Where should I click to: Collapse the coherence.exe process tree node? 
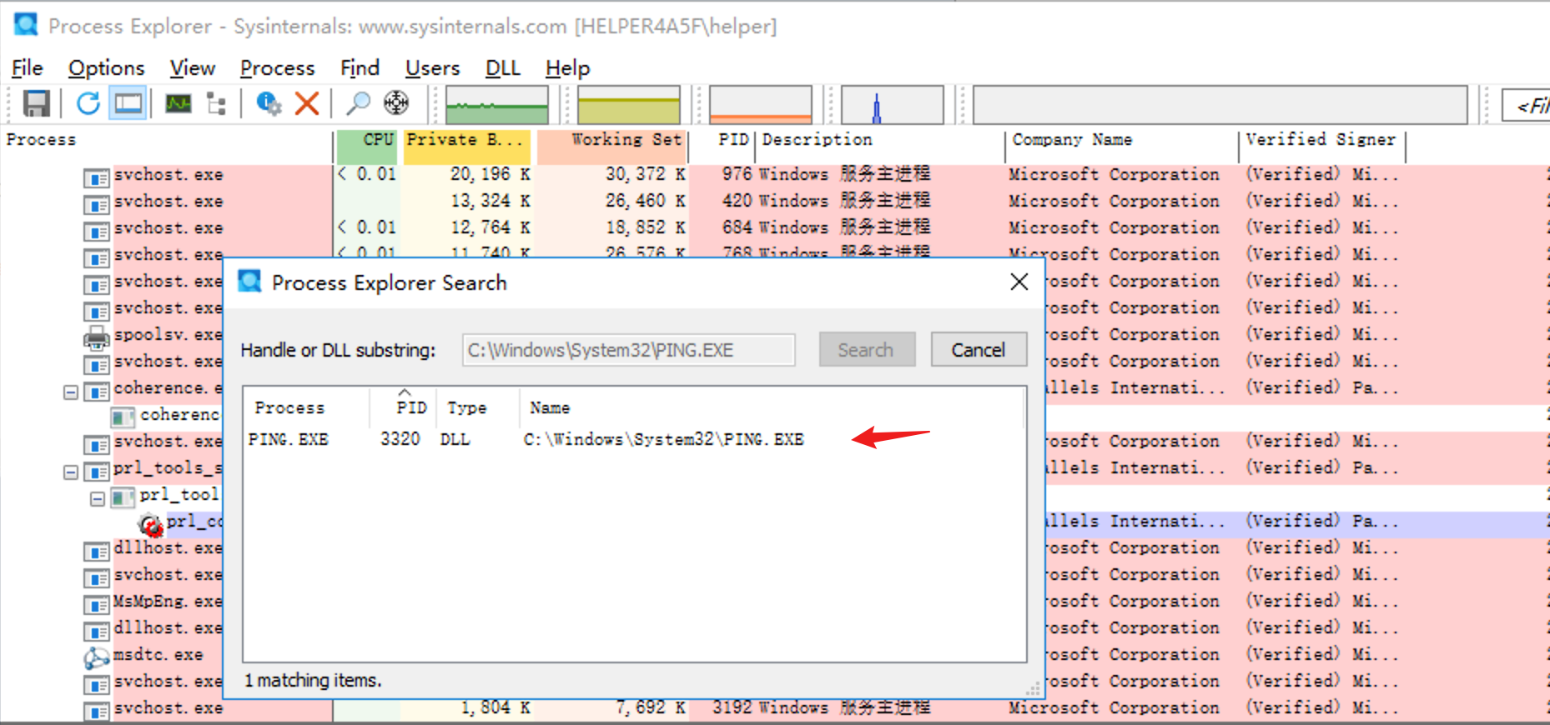pyautogui.click(x=71, y=392)
